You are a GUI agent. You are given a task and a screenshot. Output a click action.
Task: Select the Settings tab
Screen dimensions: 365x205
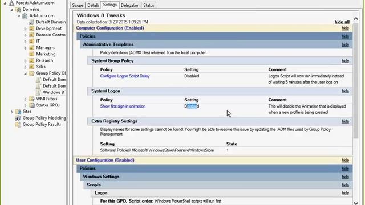point(110,5)
